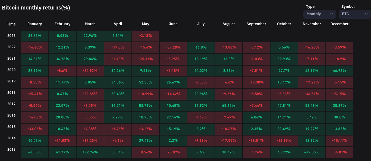Click the -37.28% cell for June 2022
Viewport: 371px width, 161px height.
click(x=173, y=47)
